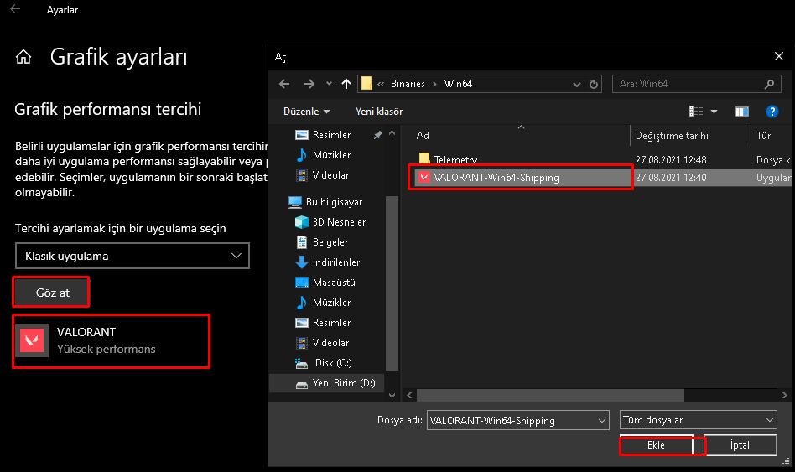The image size is (795, 472).
Task: Open the Tüm dosyalar filter dropdown
Action: [x=699, y=420]
